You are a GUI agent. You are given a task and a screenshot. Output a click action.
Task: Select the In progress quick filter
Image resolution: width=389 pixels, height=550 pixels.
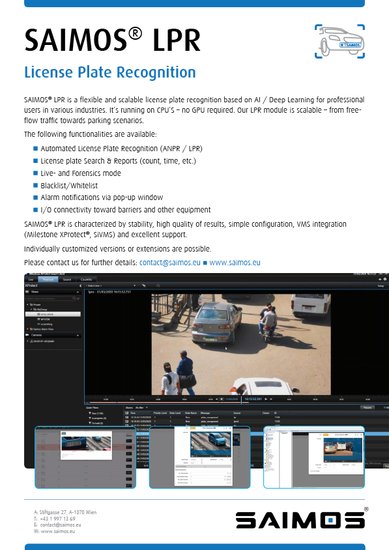pyautogui.click(x=97, y=418)
